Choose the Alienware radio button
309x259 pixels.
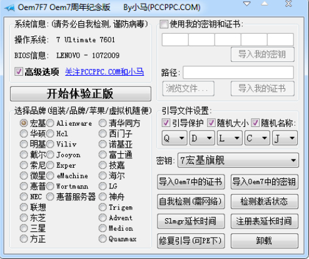click(50, 123)
